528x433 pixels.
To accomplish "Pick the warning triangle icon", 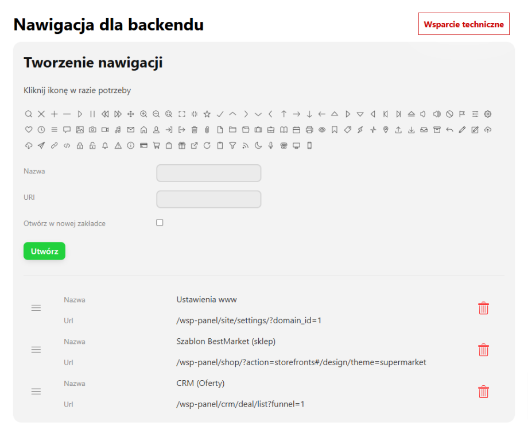I will click(118, 145).
